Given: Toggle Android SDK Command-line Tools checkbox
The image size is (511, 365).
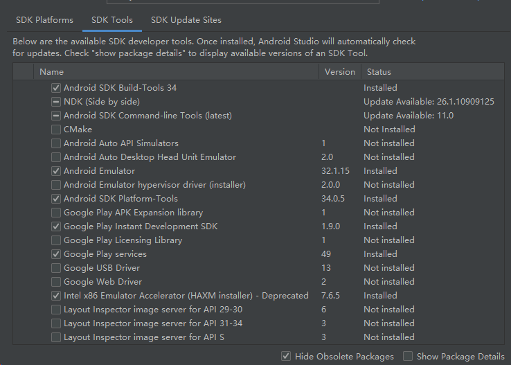Looking at the screenshot, I should pyautogui.click(x=56, y=116).
